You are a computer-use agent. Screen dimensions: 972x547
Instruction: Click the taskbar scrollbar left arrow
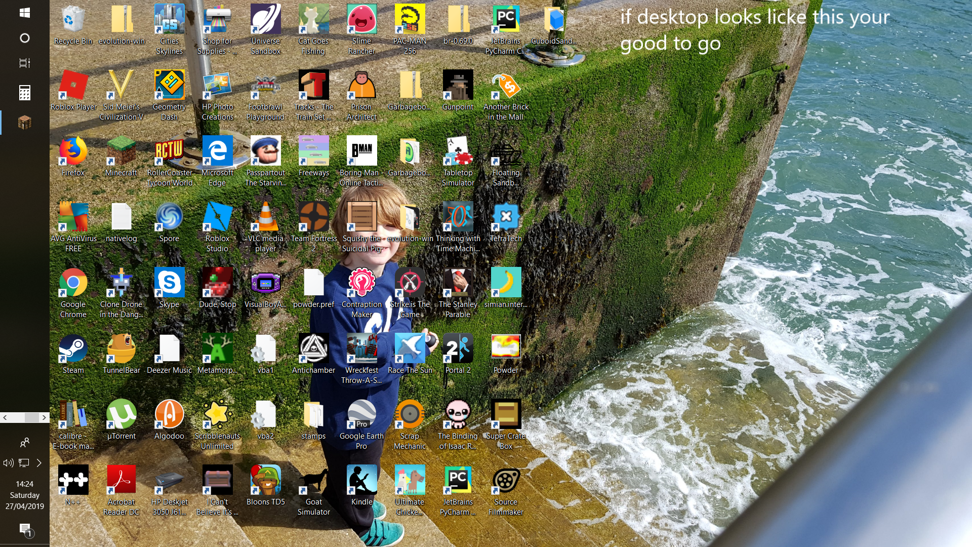(x=5, y=417)
